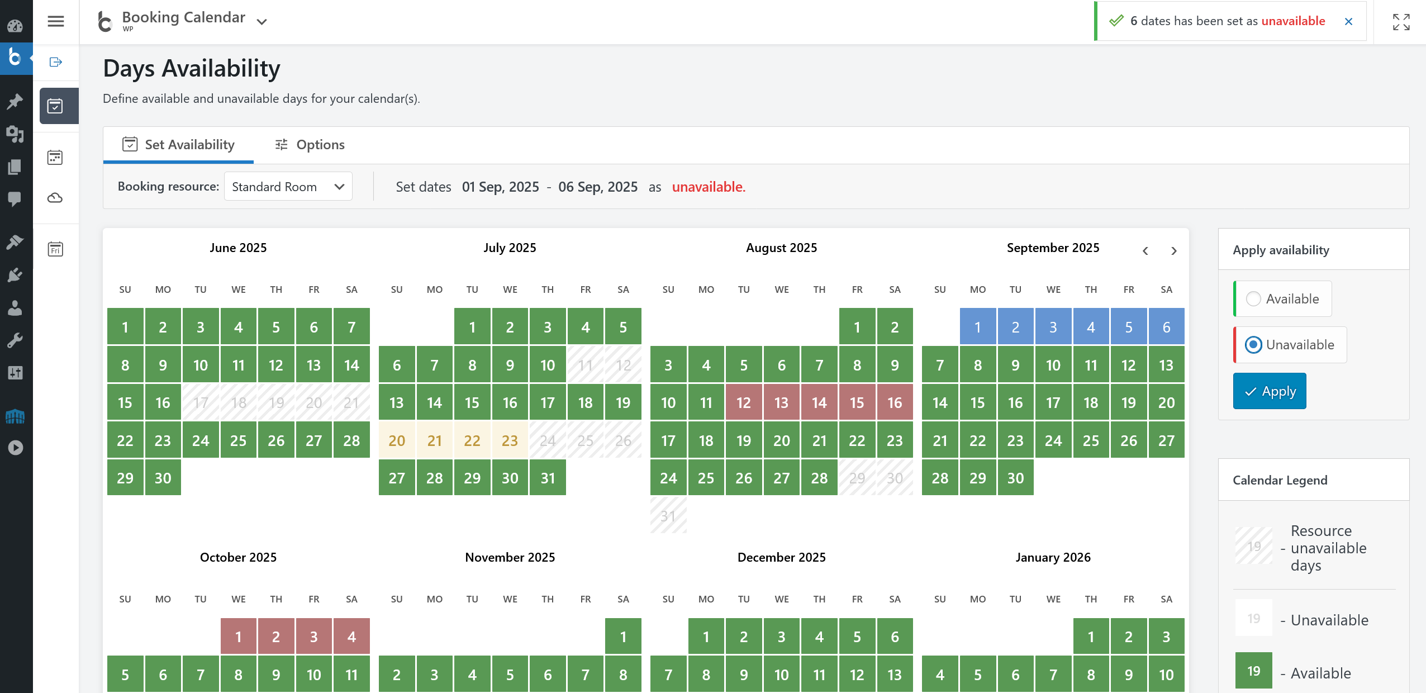Click the exit arrow submenu icon

55,62
